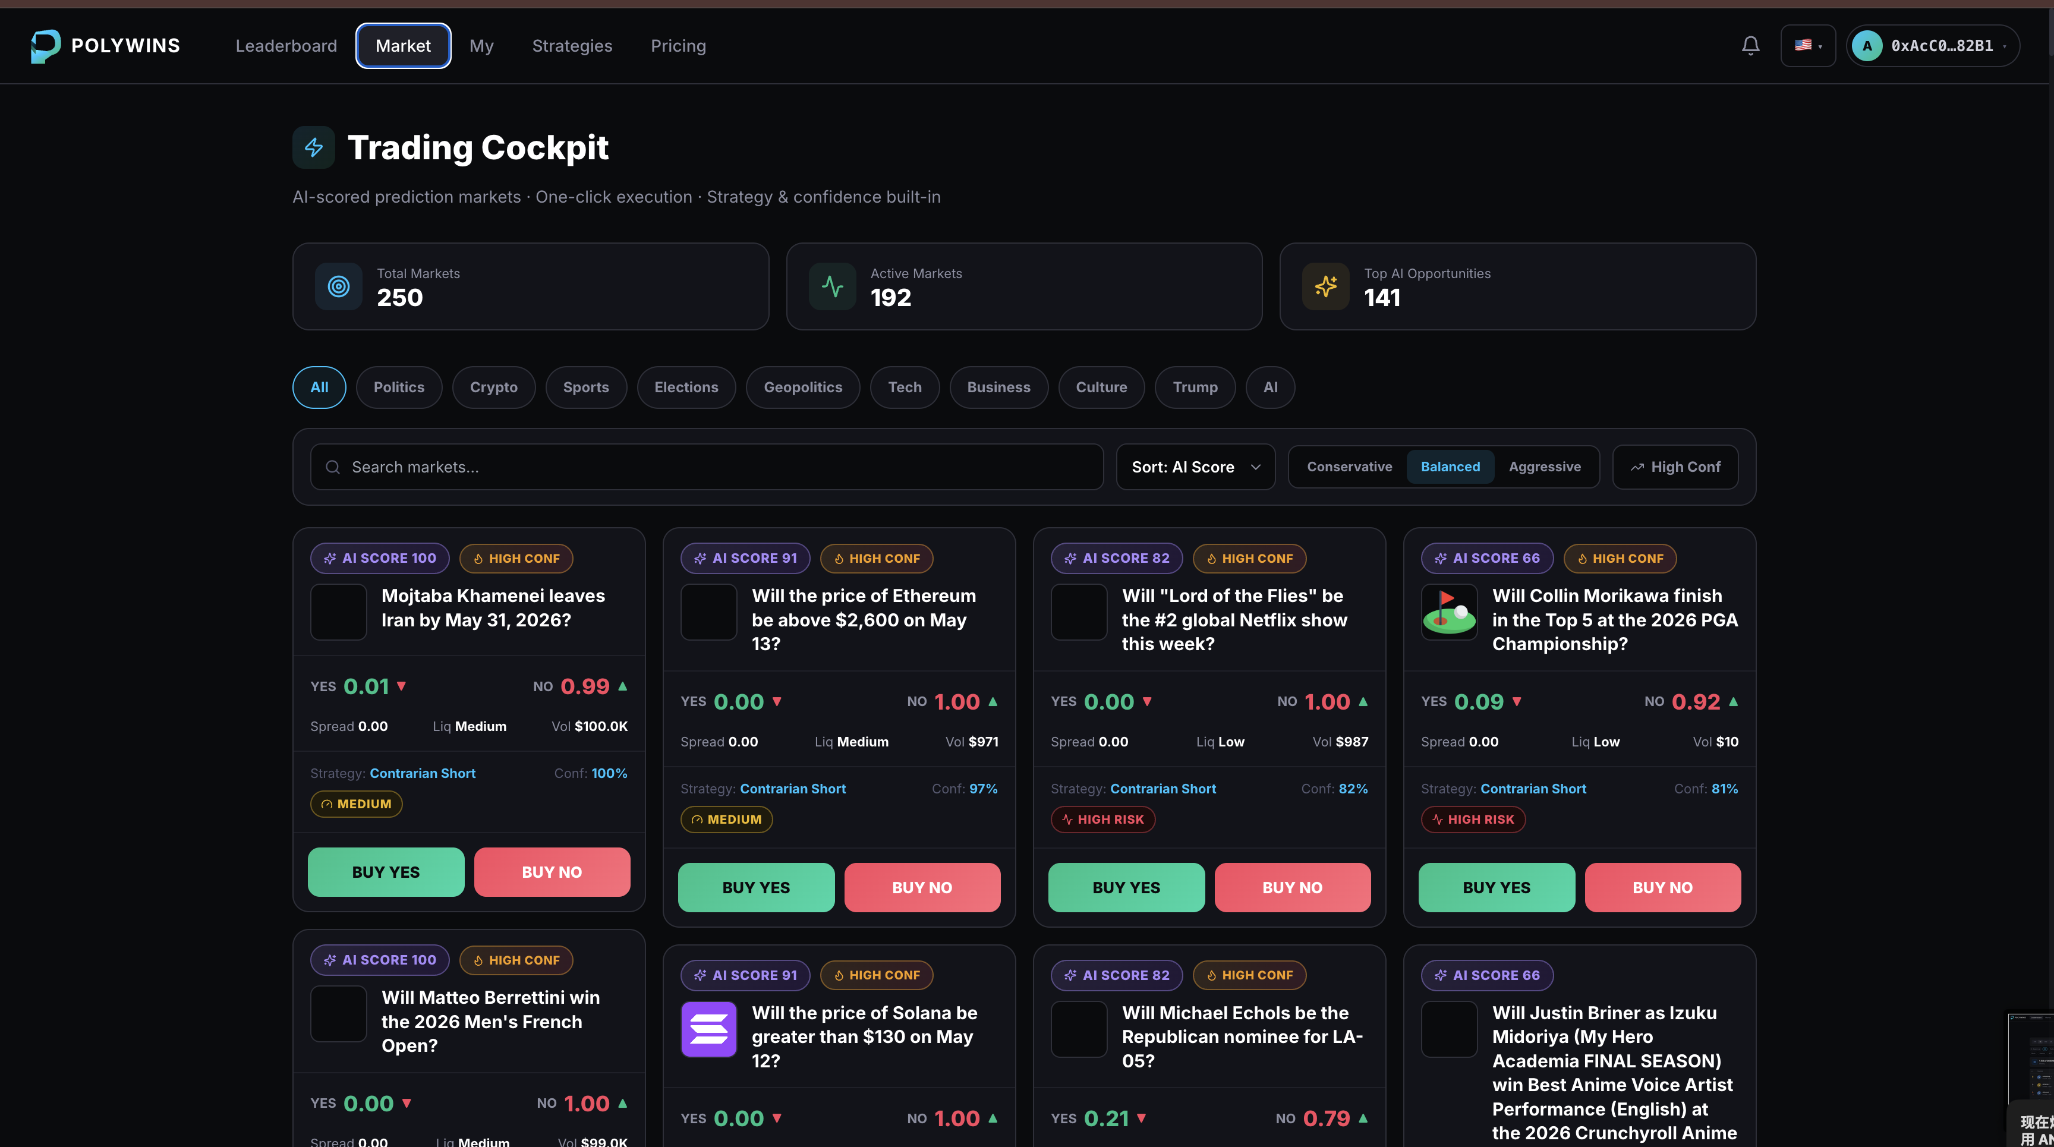
Task: Toggle the High Conf filter
Action: 1675,467
